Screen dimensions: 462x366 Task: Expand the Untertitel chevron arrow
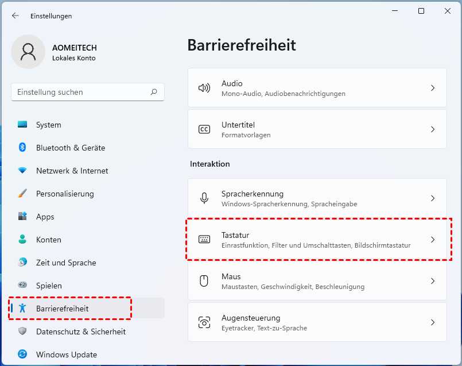[x=433, y=129]
